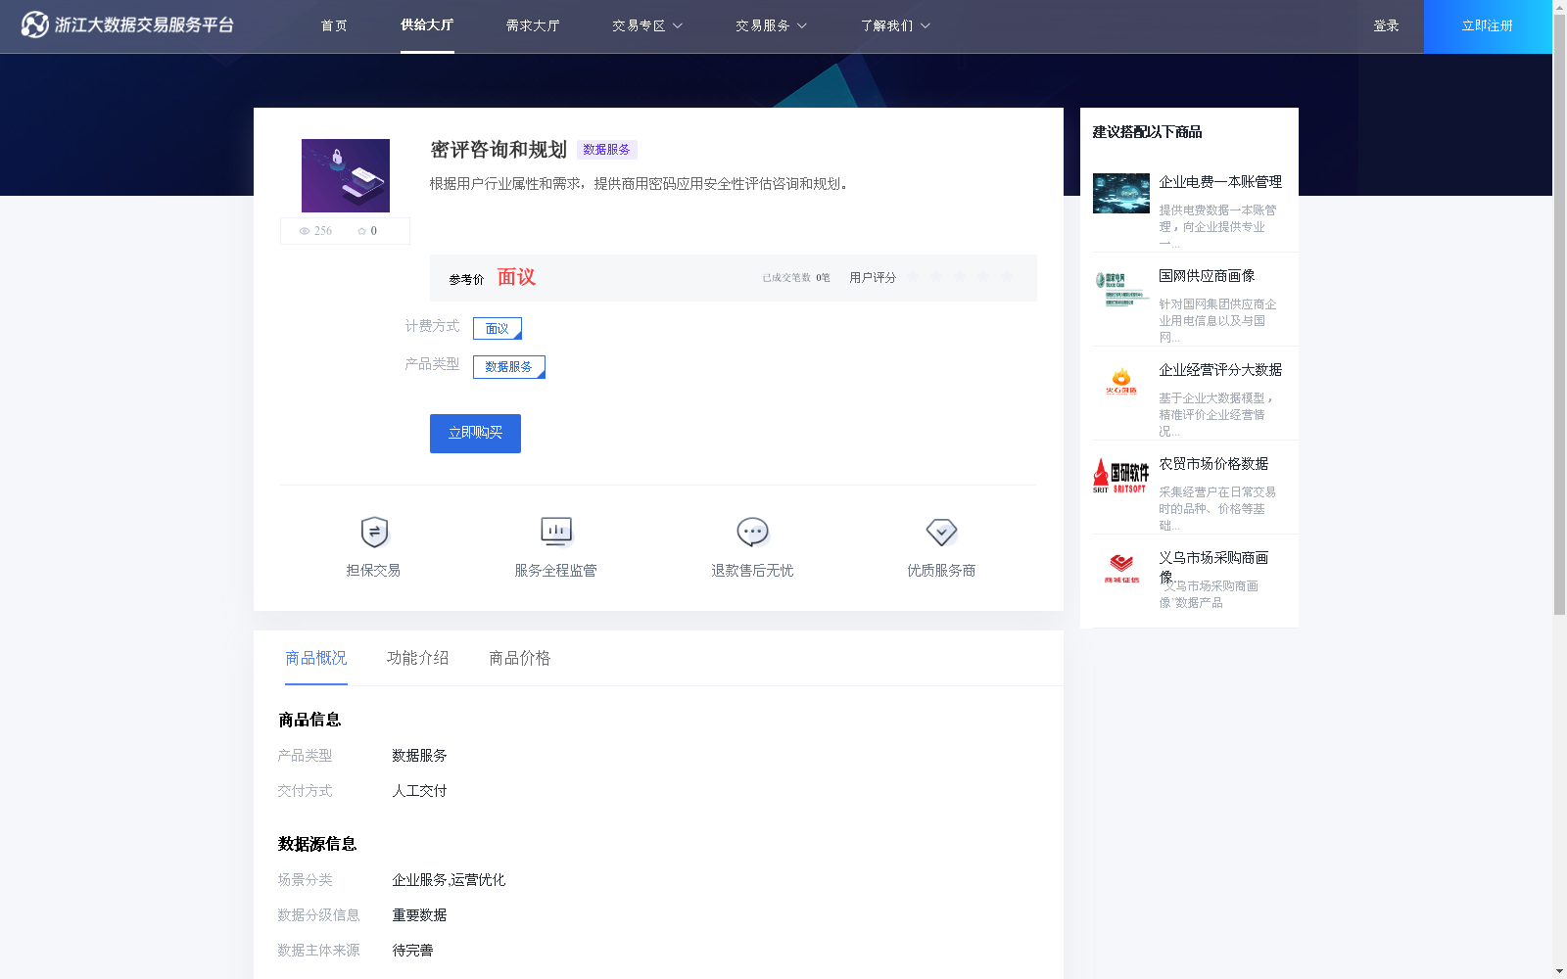The height and width of the screenshot is (979, 1567).
Task: Open the 企业电费一本账管理 product thumbnail
Action: pyautogui.click(x=1121, y=193)
